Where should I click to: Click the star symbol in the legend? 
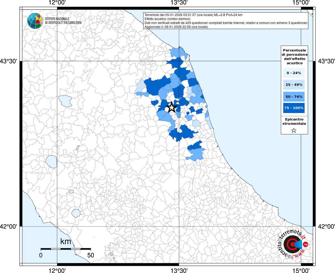[x=294, y=130]
